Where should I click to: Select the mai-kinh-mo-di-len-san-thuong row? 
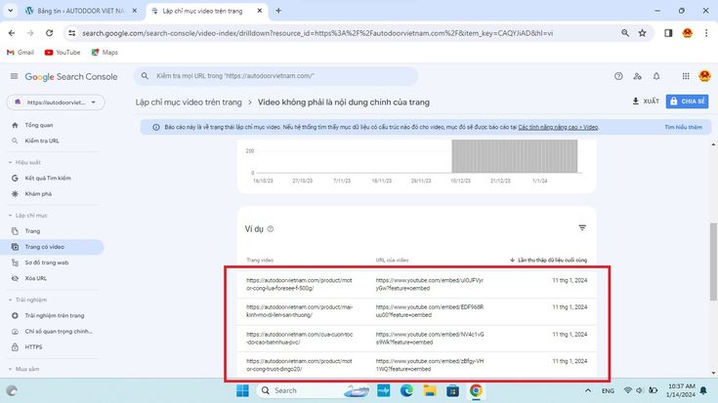pyautogui.click(x=417, y=311)
